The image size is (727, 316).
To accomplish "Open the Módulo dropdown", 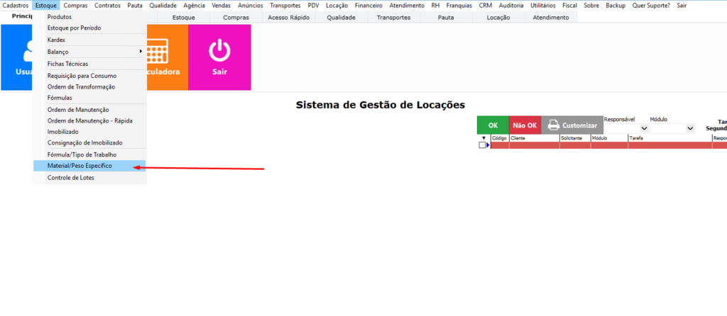I will [689, 129].
